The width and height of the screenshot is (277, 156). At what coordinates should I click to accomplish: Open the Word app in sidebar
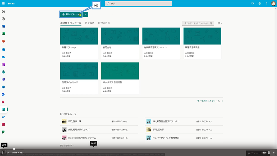[3, 26]
